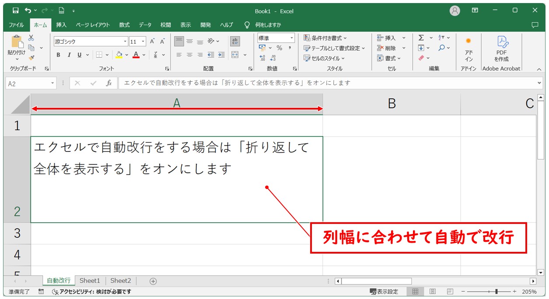
Task: Toggle Wrap Text for the cell
Action: 235,41
